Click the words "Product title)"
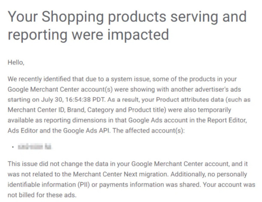This screenshot has width=262, height=202. point(147,110)
